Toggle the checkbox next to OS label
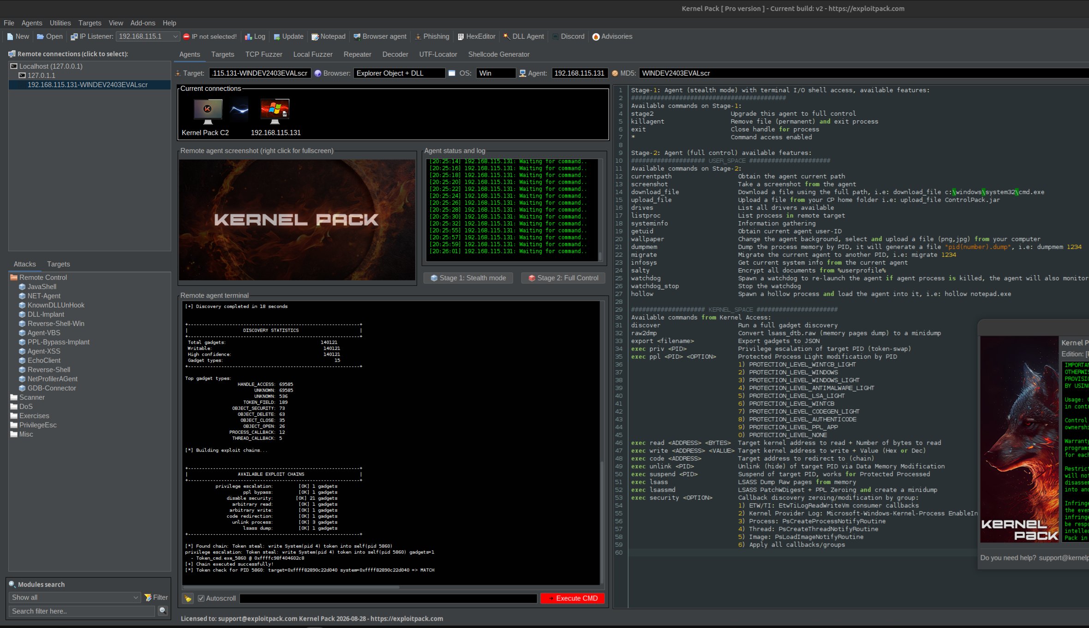Viewport: 1089px width, 628px height. pyautogui.click(x=452, y=73)
